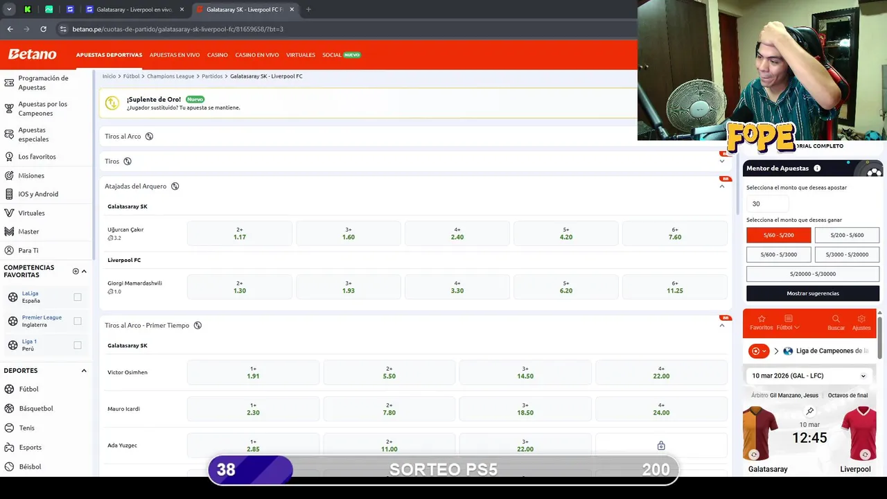The image size is (887, 499).
Task: Open Apuestas en Vivo nav tab
Action: [x=175, y=55]
